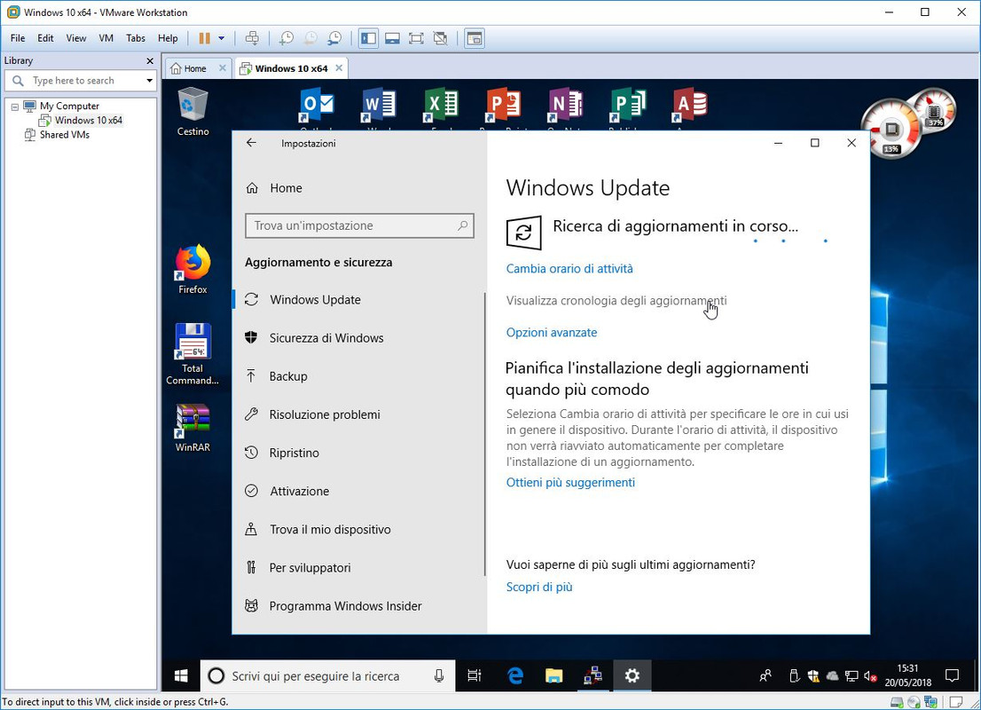
Task: Go back in the Impostazioni window
Action: click(252, 143)
